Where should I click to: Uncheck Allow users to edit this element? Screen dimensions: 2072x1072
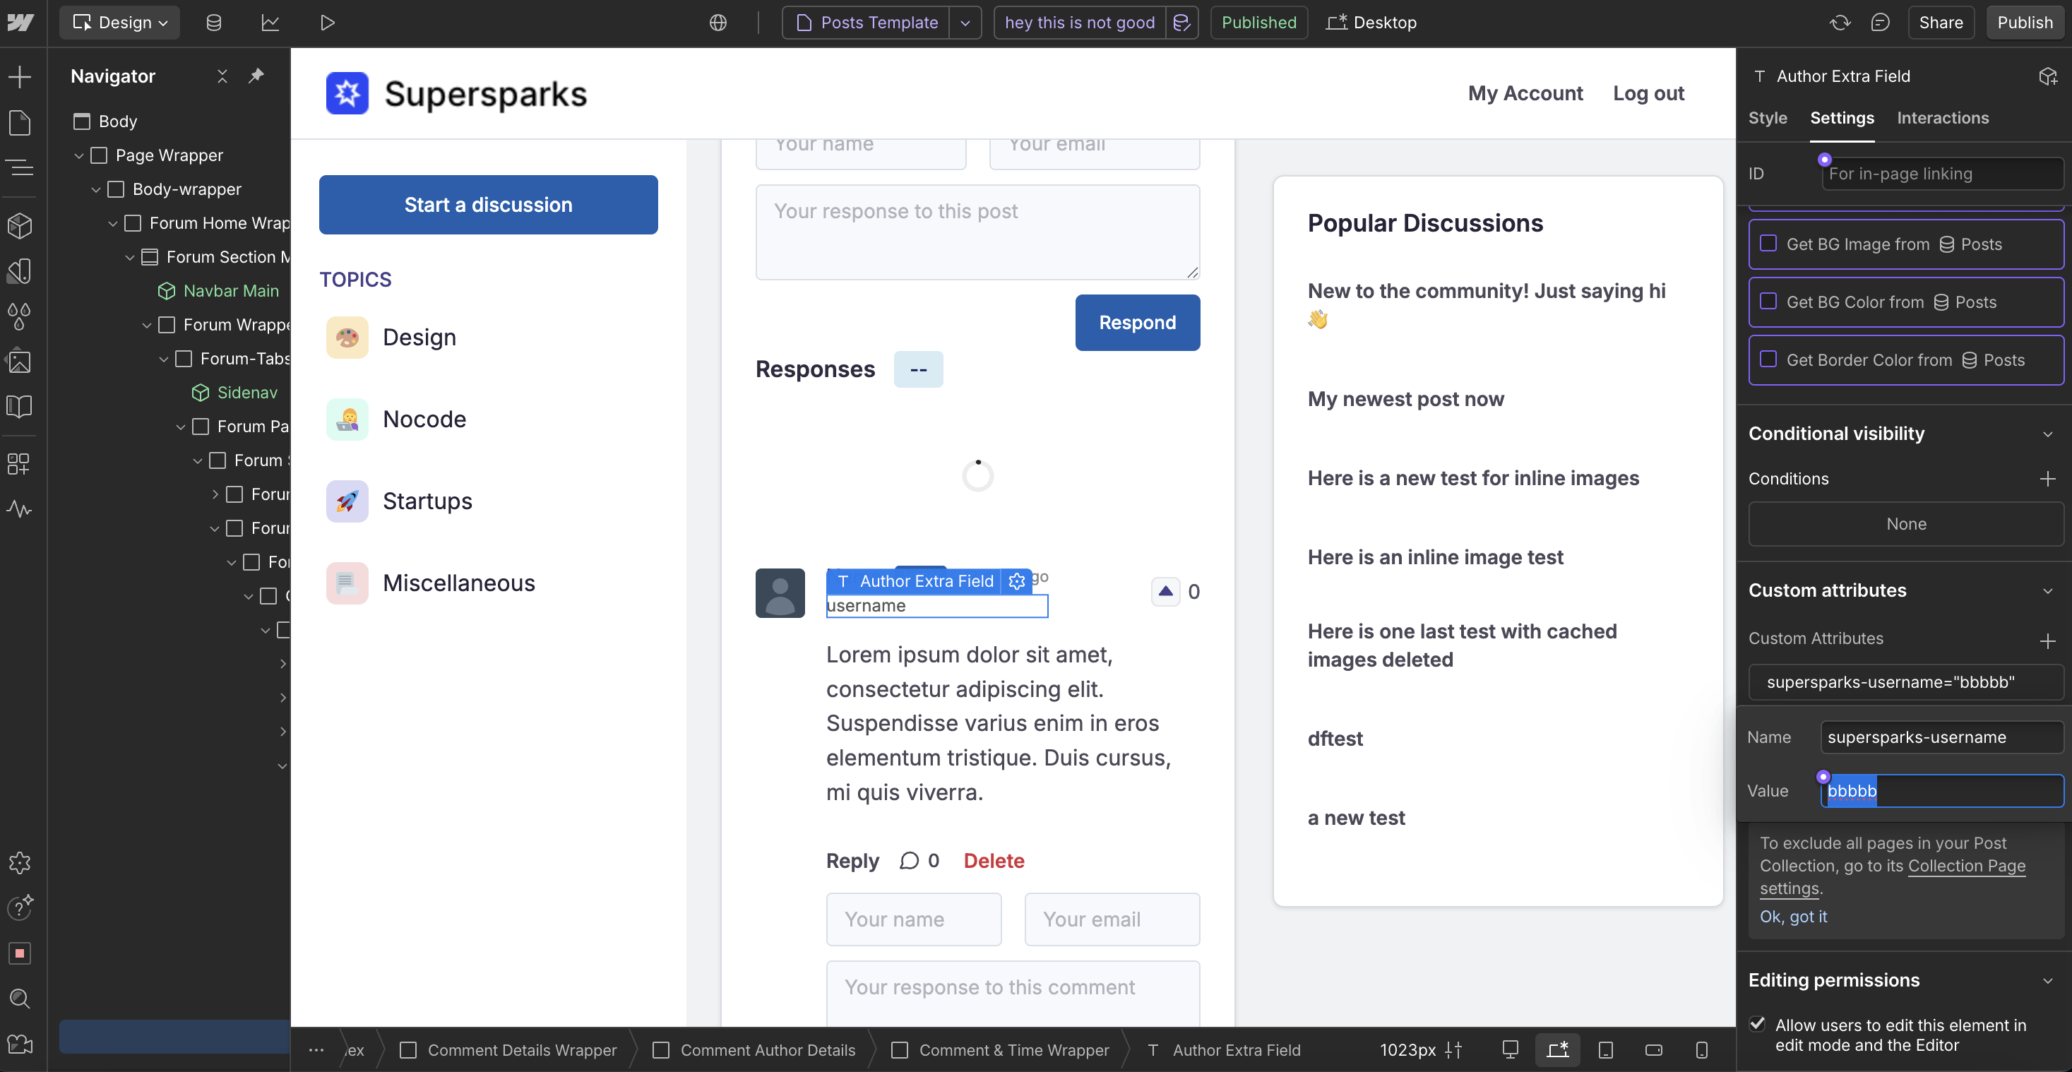pyautogui.click(x=1758, y=1024)
